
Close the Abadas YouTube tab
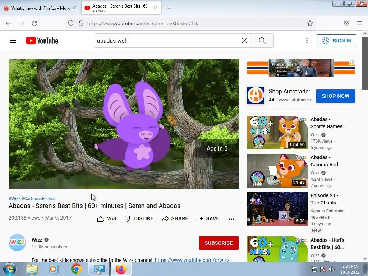[155, 8]
